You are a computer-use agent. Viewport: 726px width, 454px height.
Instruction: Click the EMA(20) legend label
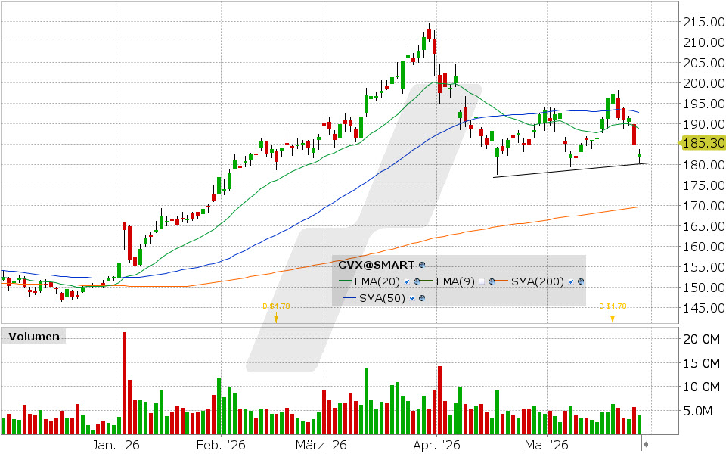[x=379, y=281]
